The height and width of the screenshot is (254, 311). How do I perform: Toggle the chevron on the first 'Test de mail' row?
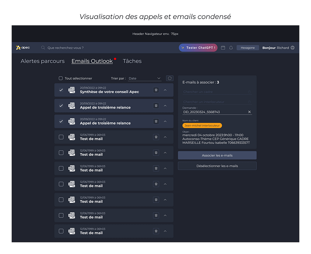click(x=165, y=137)
